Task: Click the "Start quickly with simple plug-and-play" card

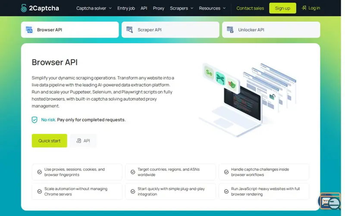Action: tap(170, 191)
